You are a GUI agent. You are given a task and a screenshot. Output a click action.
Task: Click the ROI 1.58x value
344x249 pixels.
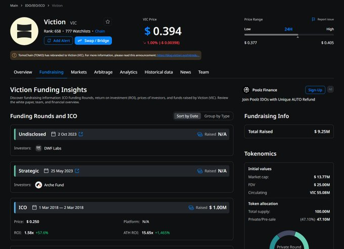(x=29, y=233)
